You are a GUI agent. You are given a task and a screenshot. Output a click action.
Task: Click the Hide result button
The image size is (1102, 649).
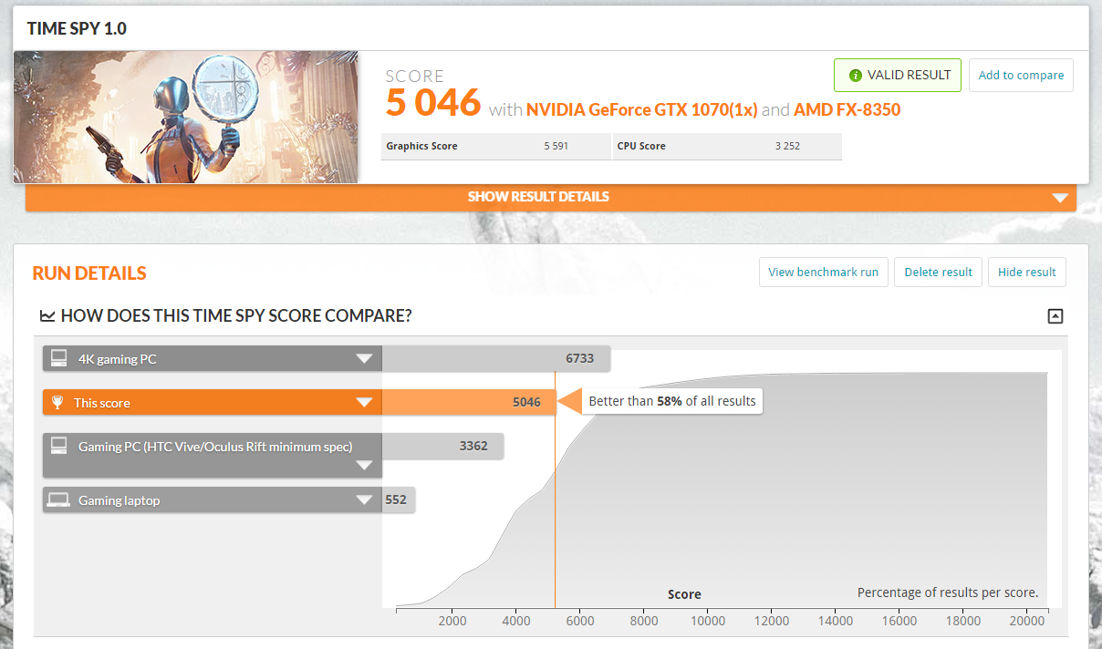point(1027,272)
